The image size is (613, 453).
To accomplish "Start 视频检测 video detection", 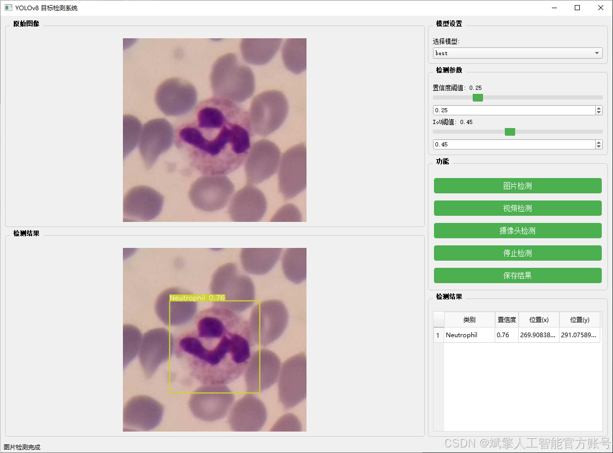I will 517,208.
